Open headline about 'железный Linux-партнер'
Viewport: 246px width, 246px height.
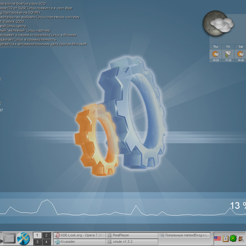25,31
